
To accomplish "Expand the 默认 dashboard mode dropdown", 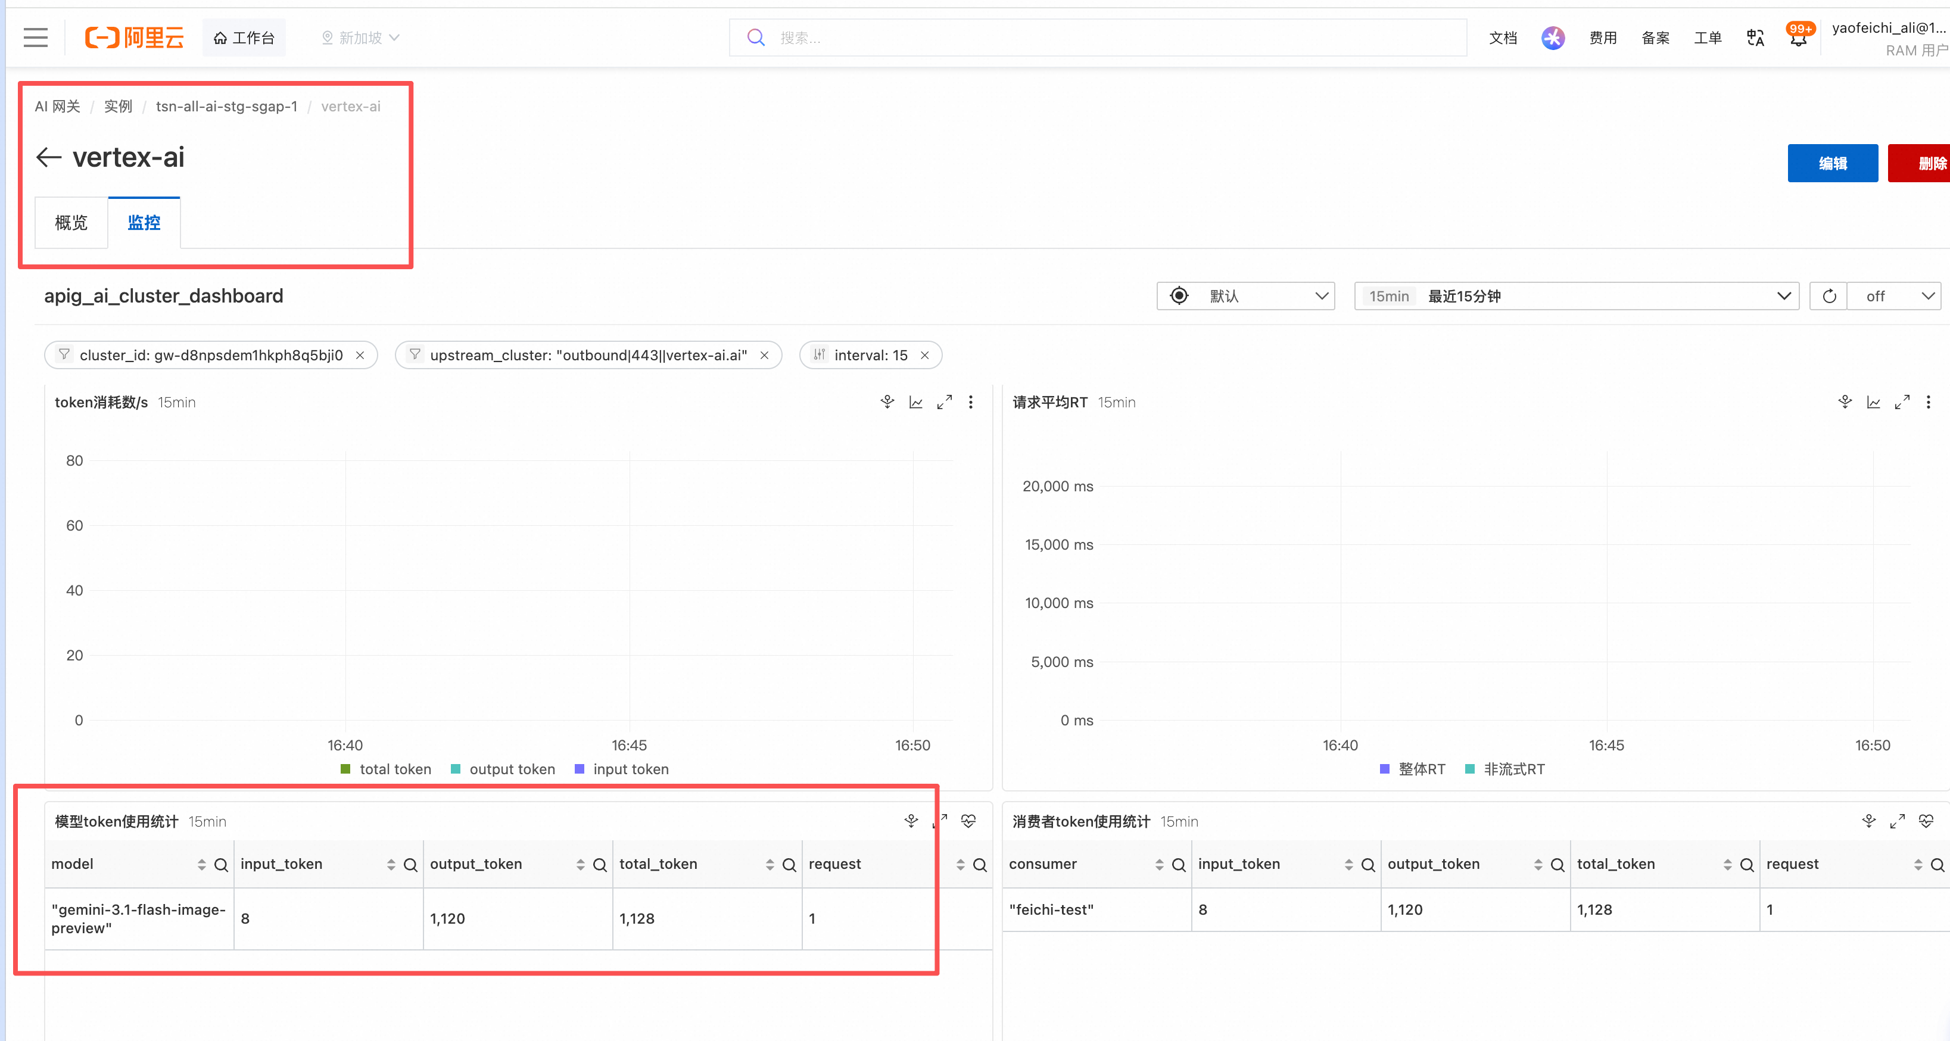I will coord(1245,296).
